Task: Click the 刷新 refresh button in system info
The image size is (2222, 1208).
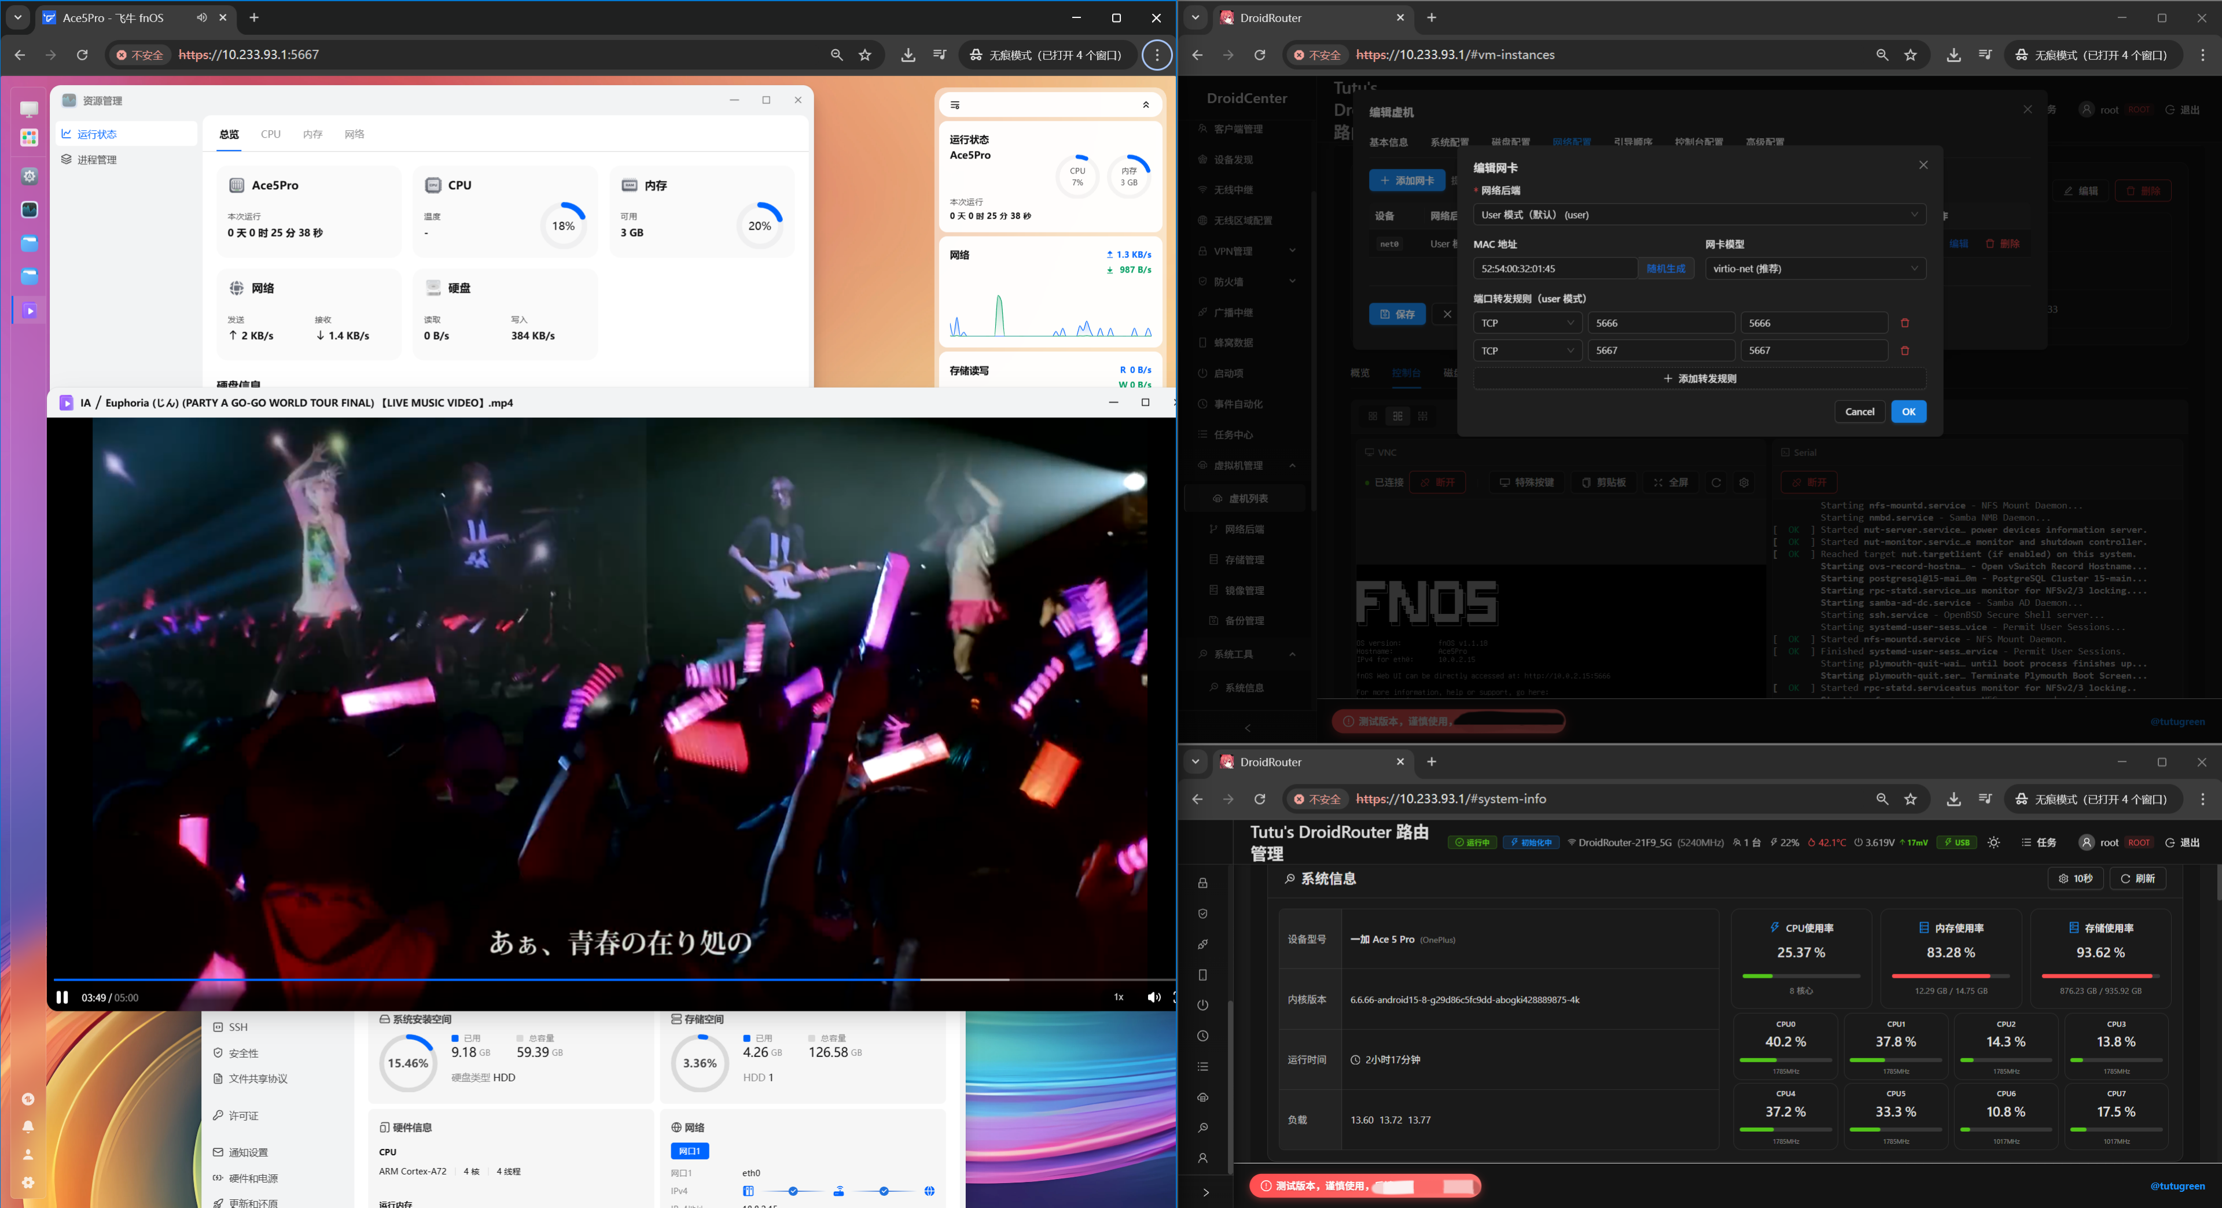Action: [2138, 879]
